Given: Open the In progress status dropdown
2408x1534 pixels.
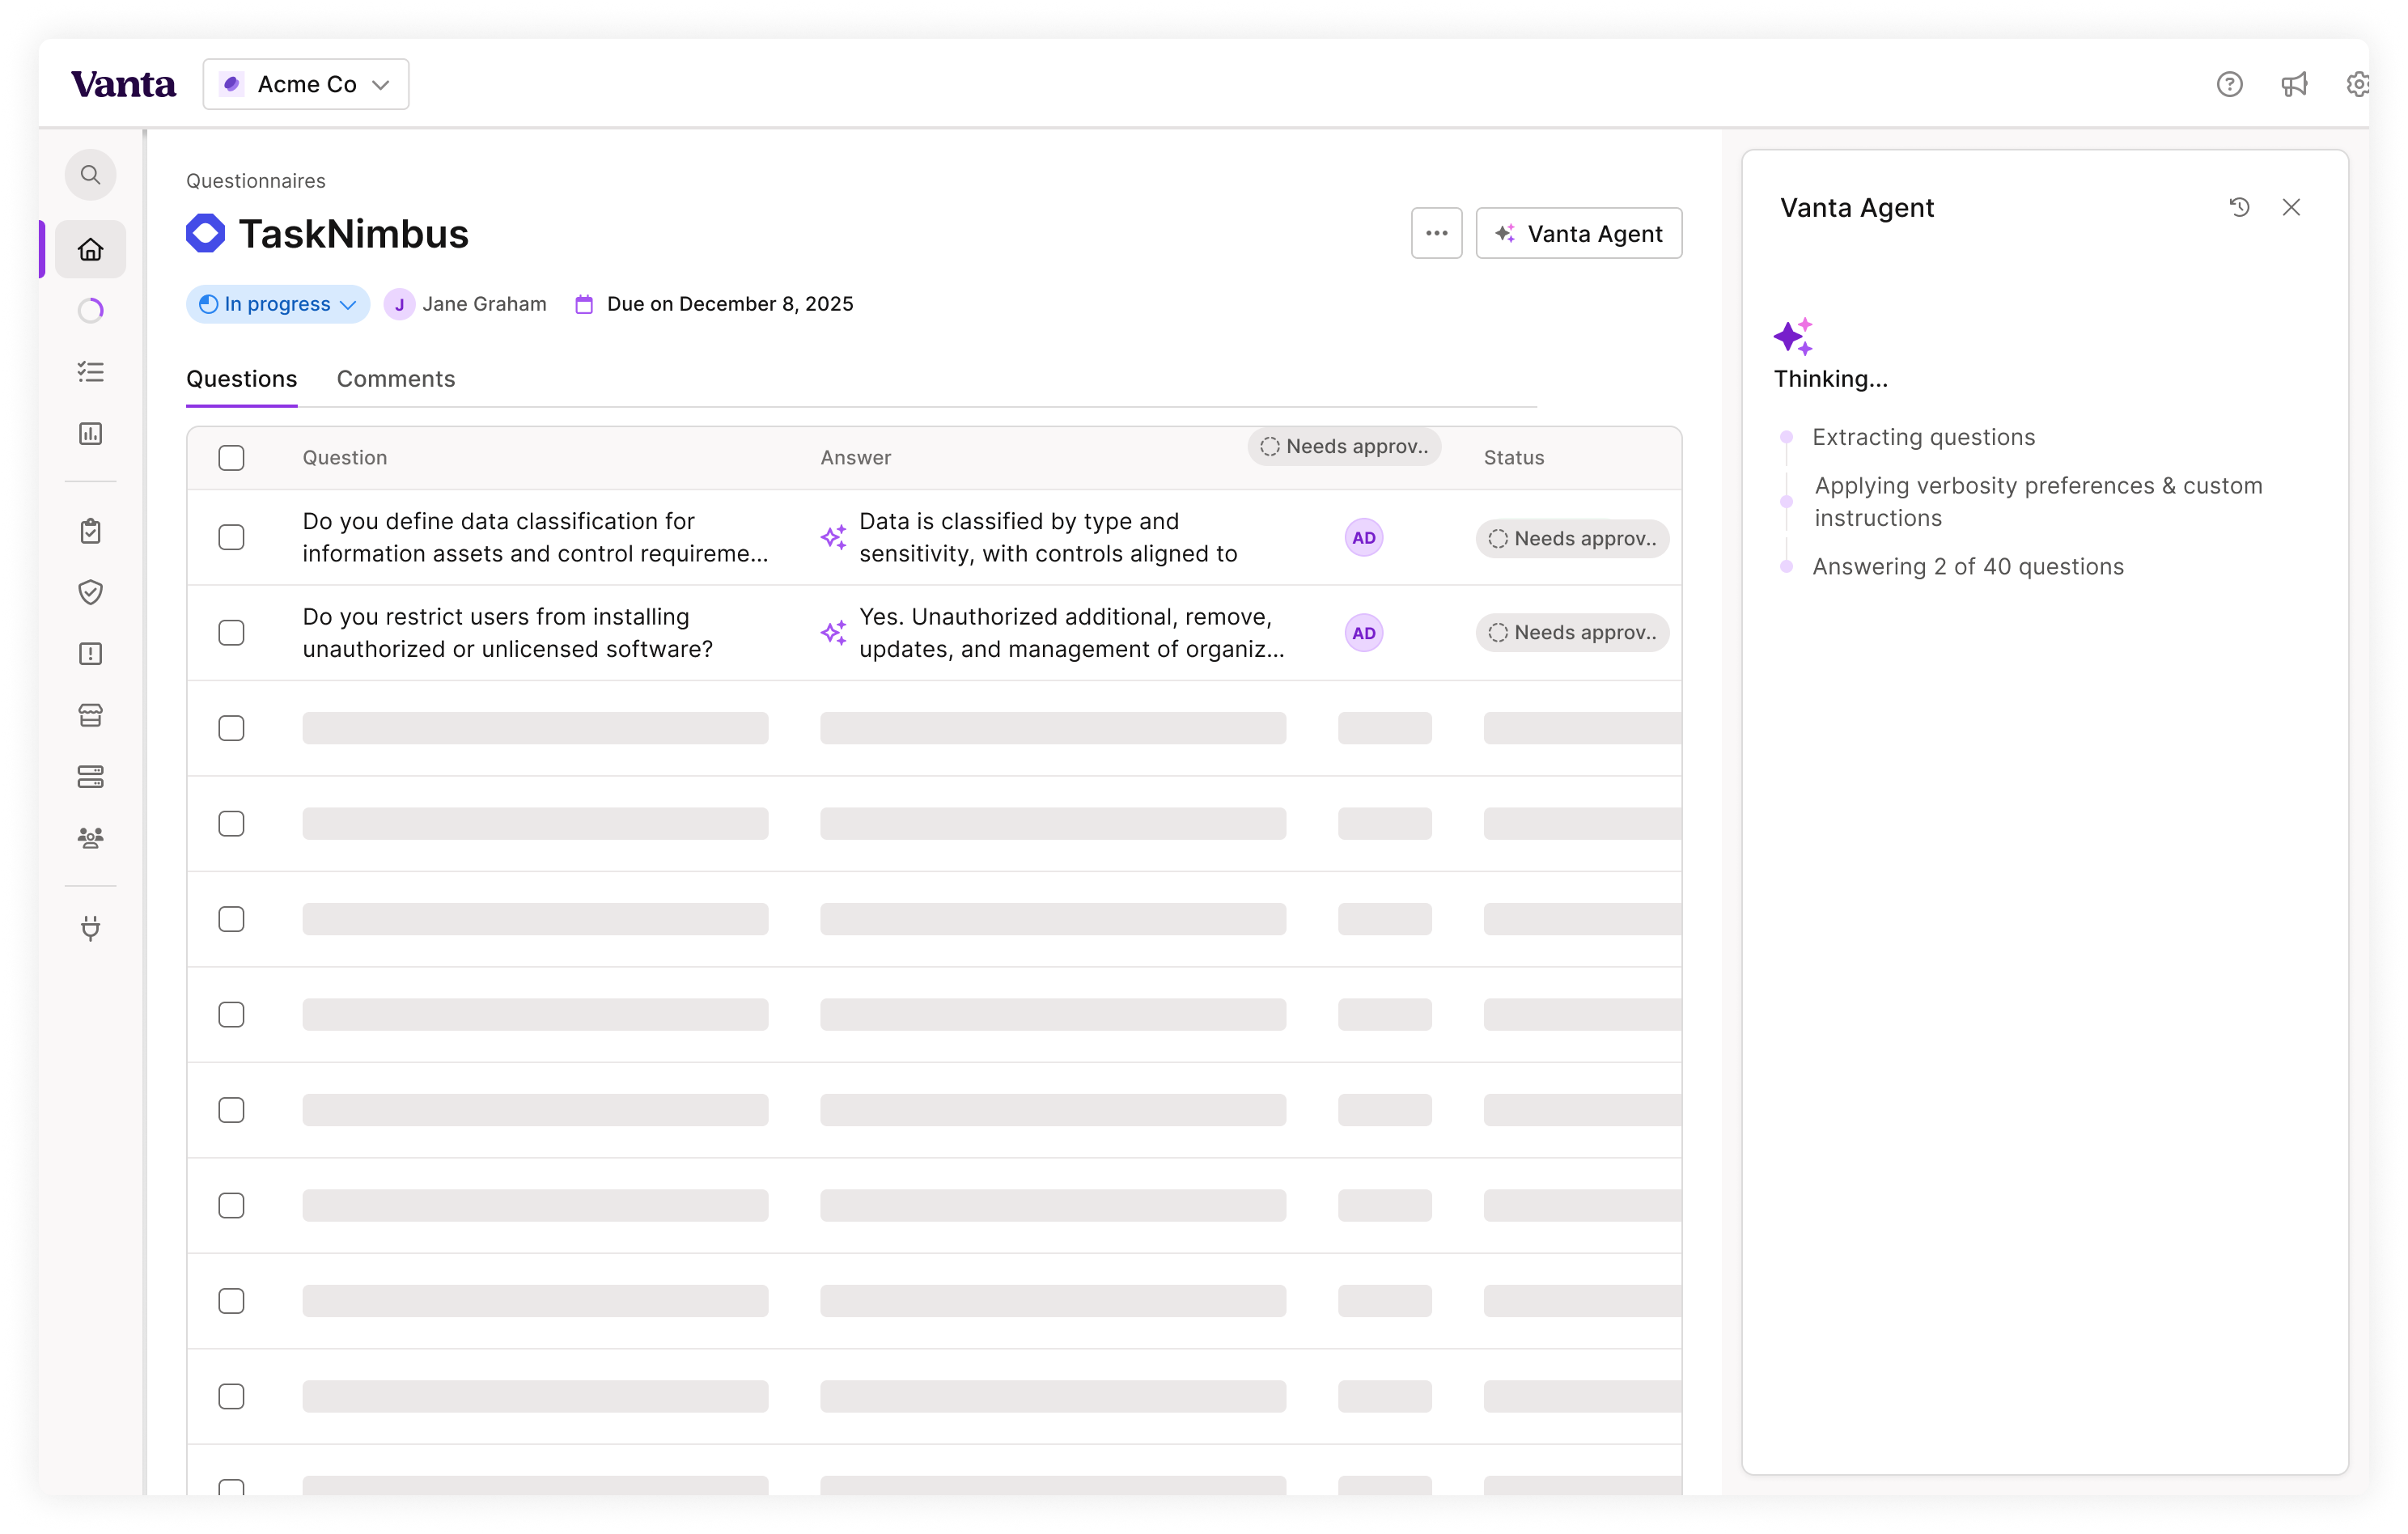Looking at the screenshot, I should pyautogui.click(x=278, y=304).
